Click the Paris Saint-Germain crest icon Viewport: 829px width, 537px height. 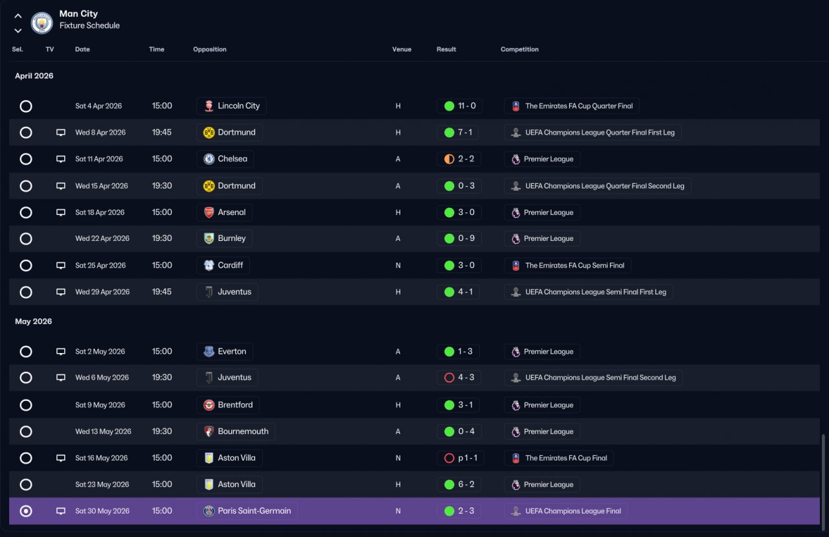[x=209, y=511]
